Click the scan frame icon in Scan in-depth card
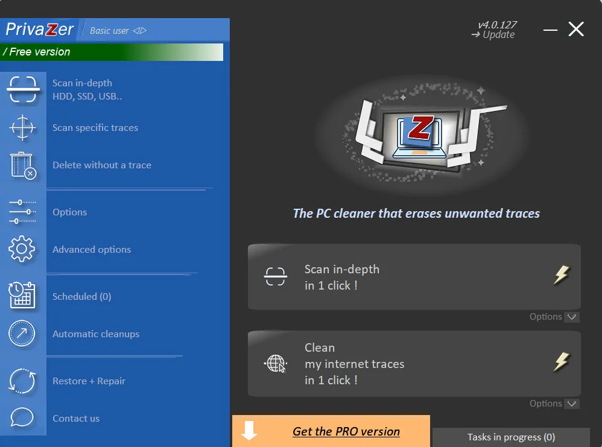The image size is (602, 447). click(275, 276)
